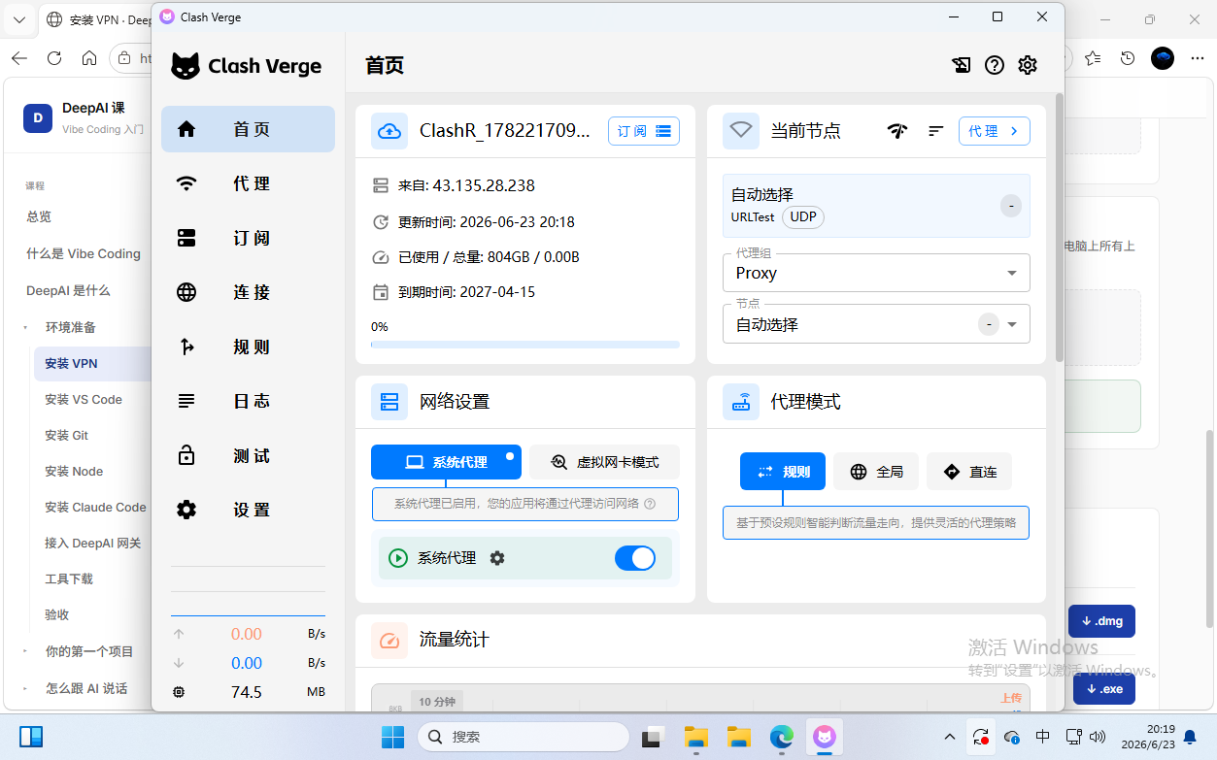Click the taskbar 搜索 search box
Screen dimensions: 1217x760
[x=524, y=738]
